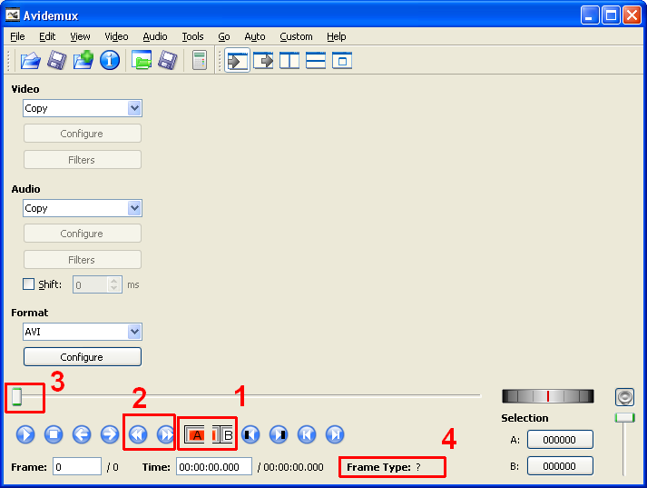Click the first Save video floppy icon

click(x=56, y=60)
